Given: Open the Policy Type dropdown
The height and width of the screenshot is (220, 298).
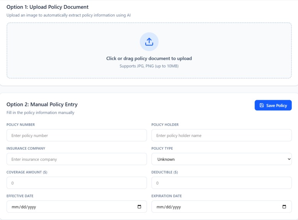Looking at the screenshot, I should tap(222, 159).
